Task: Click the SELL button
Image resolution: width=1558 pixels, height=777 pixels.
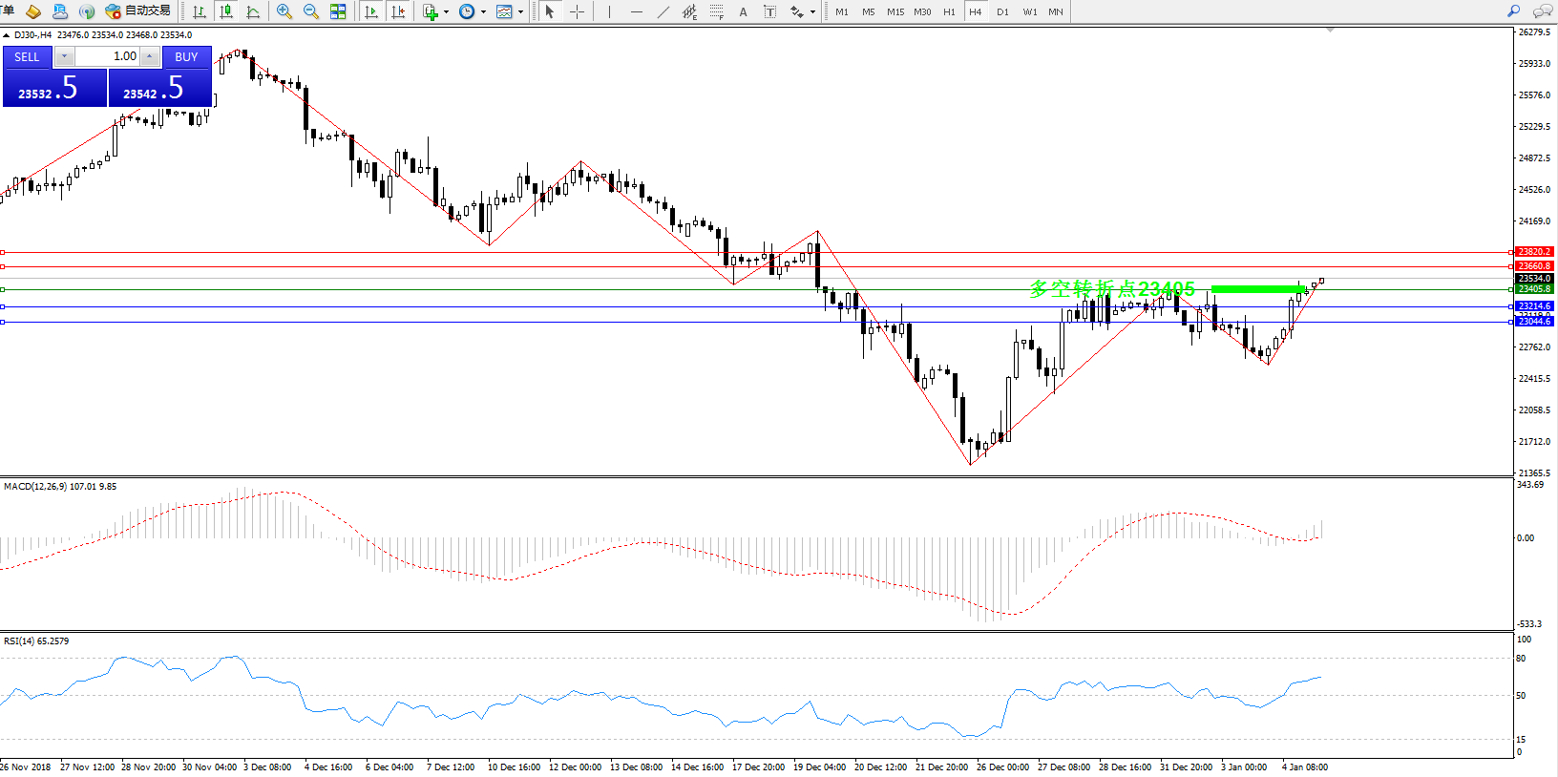Action: (x=28, y=57)
